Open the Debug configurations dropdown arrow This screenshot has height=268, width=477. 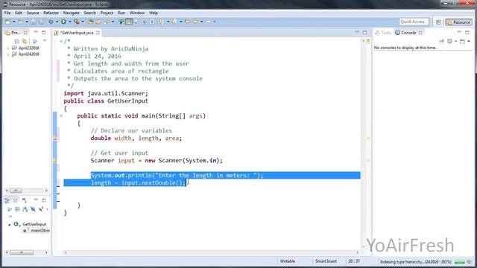coord(57,22)
